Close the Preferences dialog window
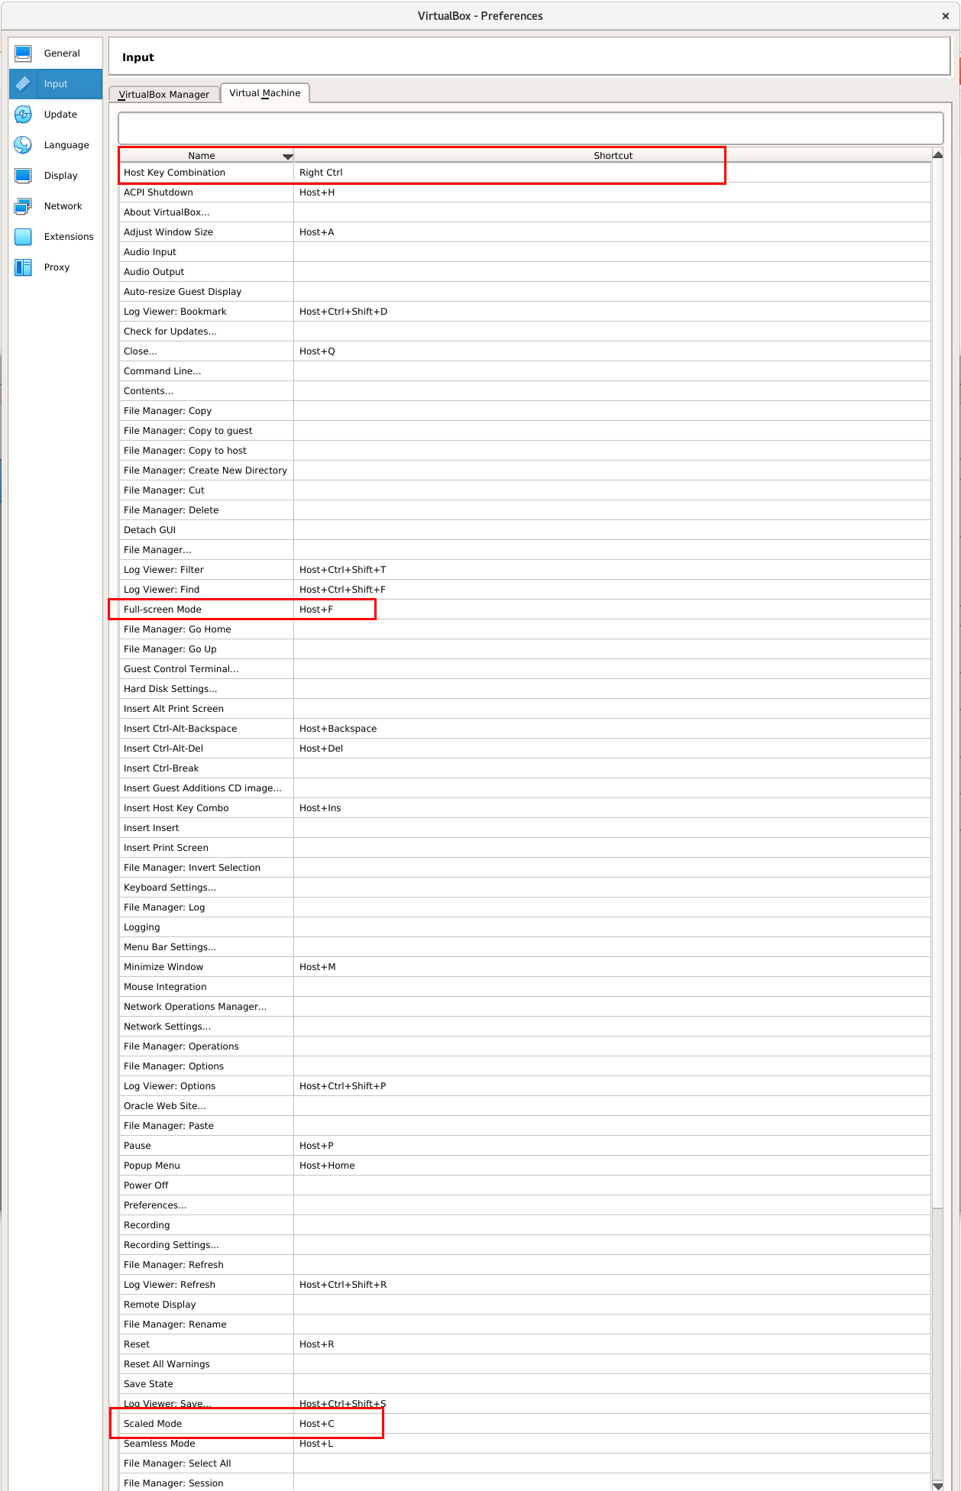 (x=946, y=15)
